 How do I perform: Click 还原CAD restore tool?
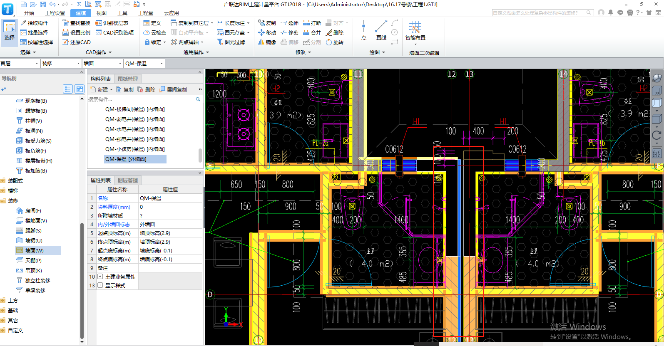click(x=77, y=42)
